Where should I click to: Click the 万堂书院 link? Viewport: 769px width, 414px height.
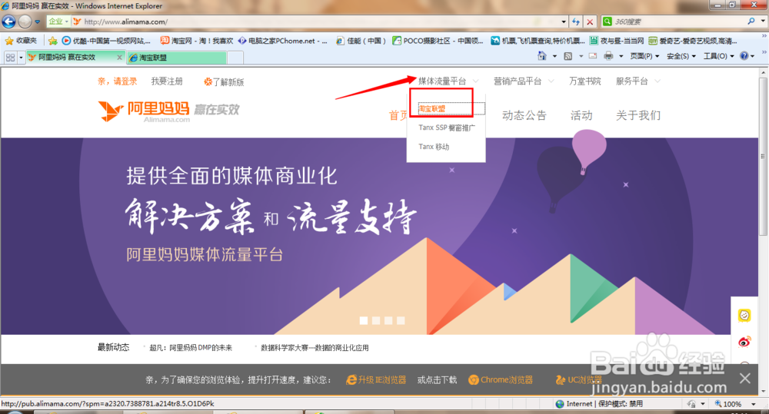tap(584, 81)
